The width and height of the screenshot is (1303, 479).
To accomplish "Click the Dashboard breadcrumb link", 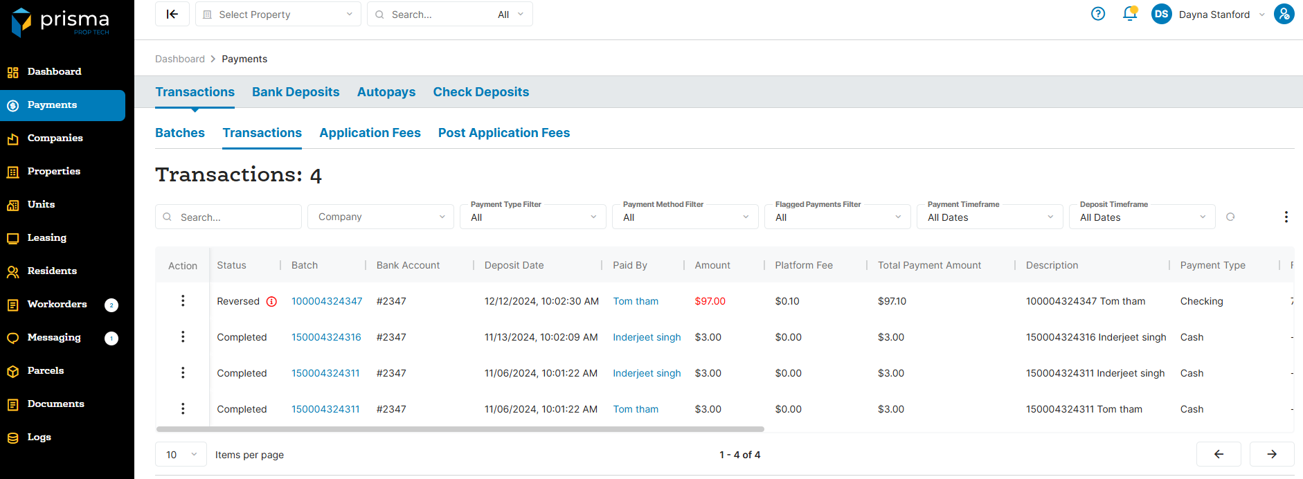I will pyautogui.click(x=180, y=59).
